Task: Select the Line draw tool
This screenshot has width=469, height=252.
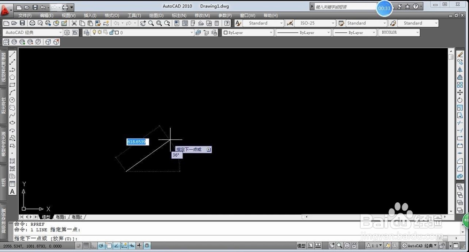Action: coord(12,54)
